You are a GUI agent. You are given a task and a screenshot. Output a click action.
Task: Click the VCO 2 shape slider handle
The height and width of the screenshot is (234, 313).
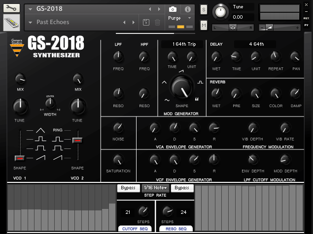click(x=77, y=140)
